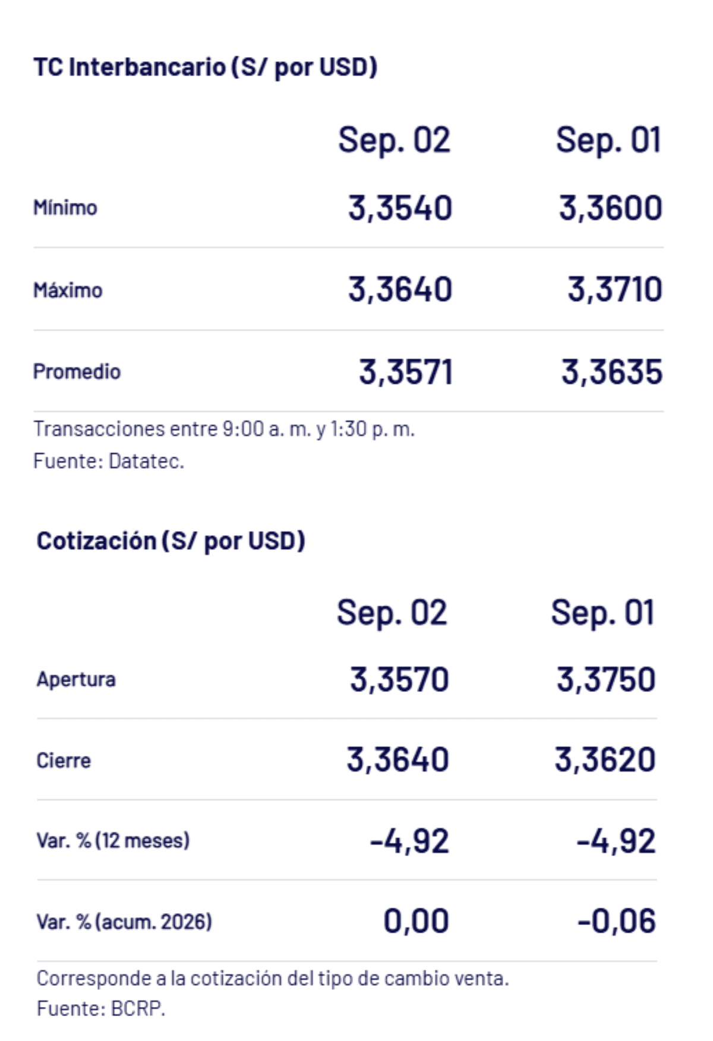Click the Máximo row label
Image resolution: width=713 pixels, height=1041 pixels.
[68, 290]
